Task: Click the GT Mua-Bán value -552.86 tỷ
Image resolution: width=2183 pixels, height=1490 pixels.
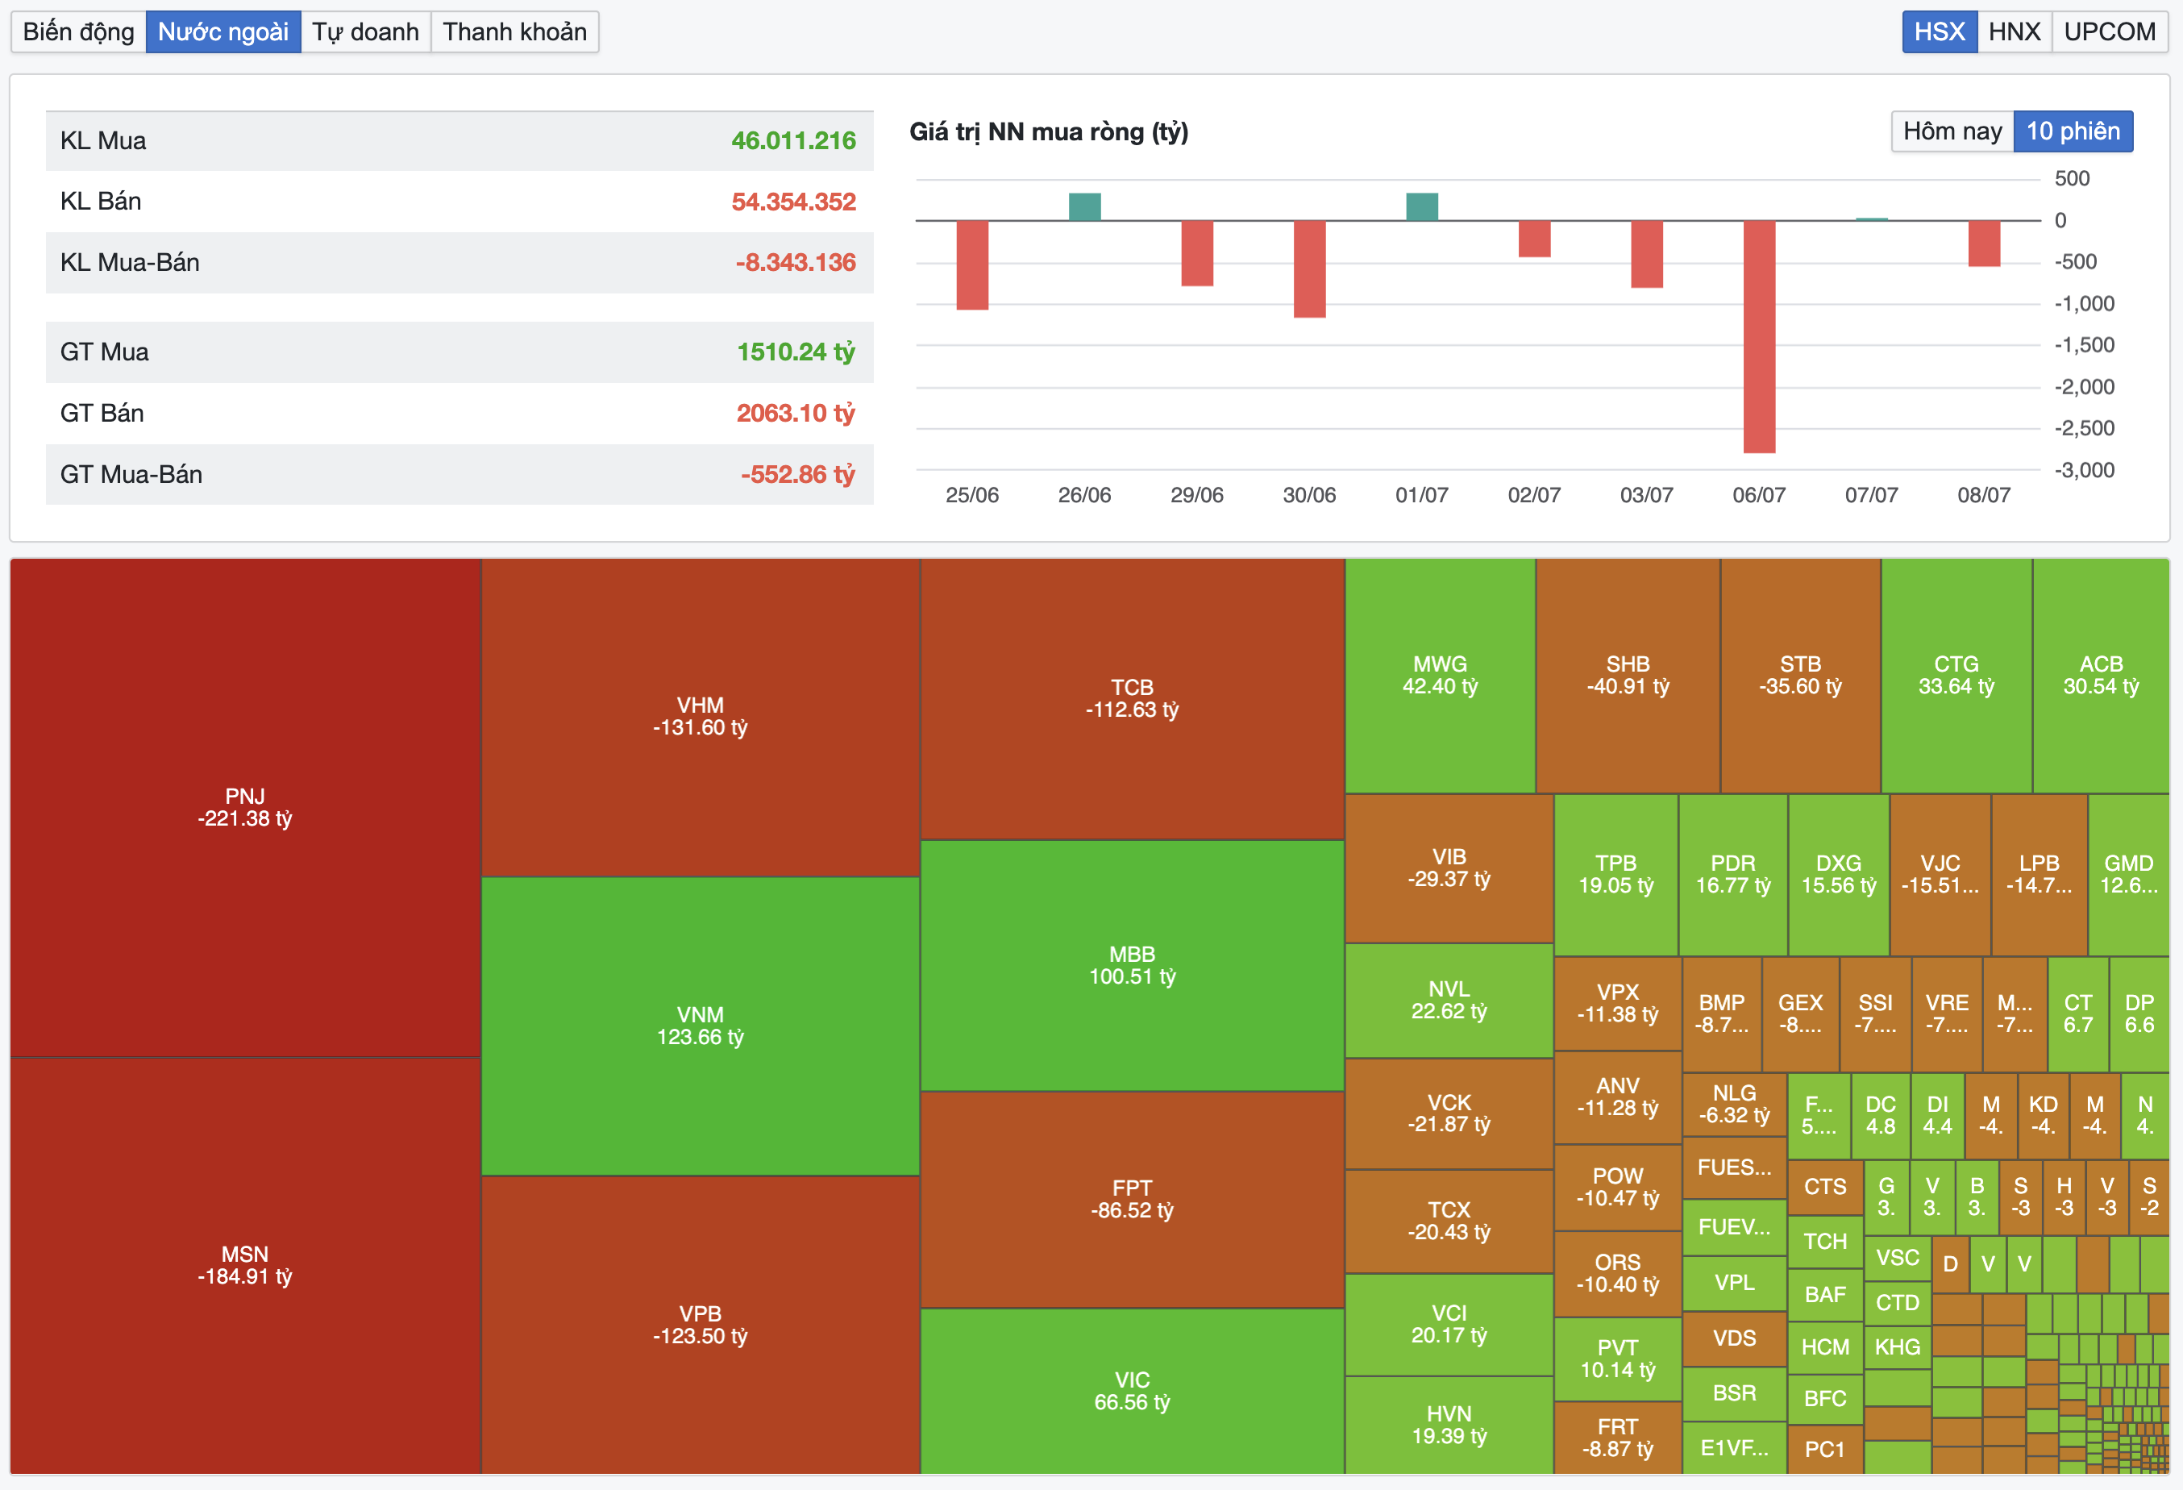Action: 798,474
